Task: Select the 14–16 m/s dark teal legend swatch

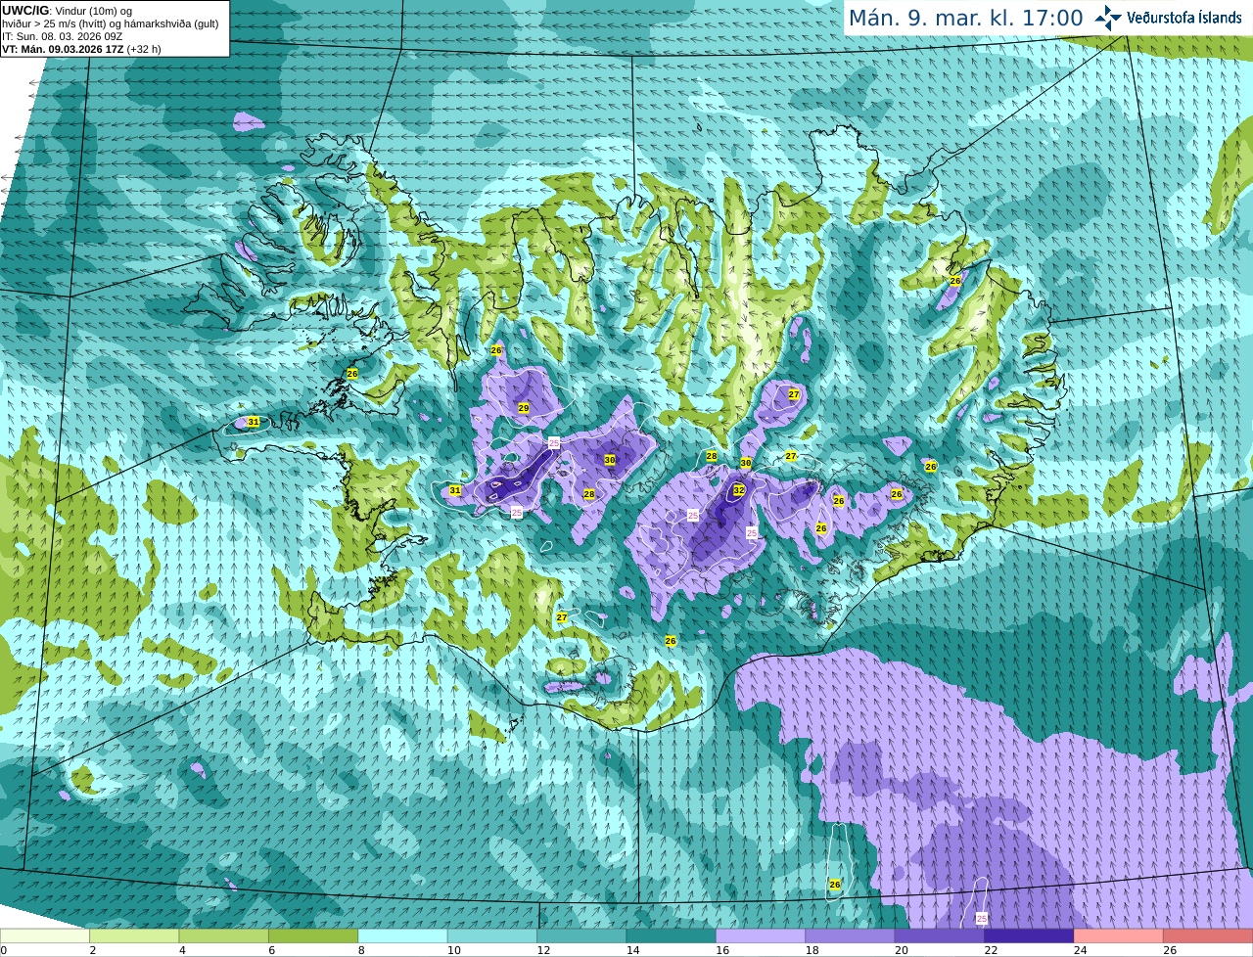Action: pos(672,935)
